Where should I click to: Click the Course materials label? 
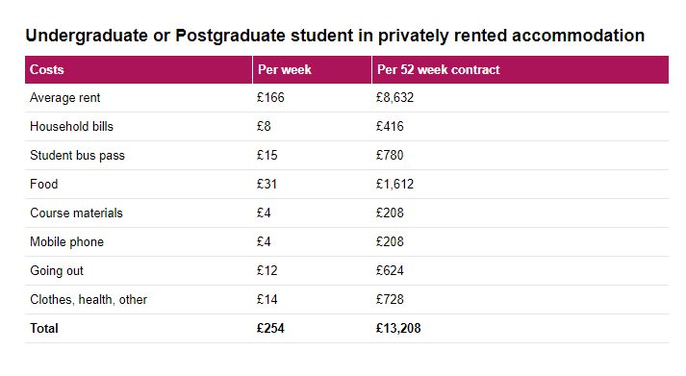pyautogui.click(x=76, y=213)
